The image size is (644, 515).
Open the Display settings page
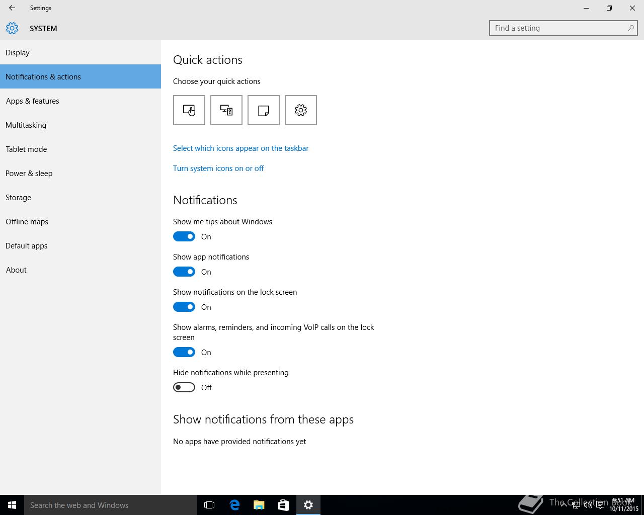click(18, 53)
